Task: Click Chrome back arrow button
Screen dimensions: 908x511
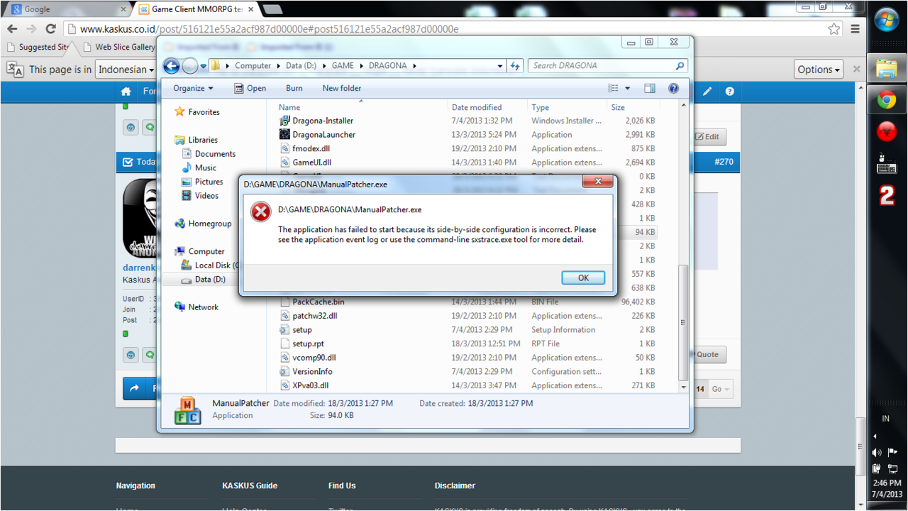Action: pyautogui.click(x=12, y=29)
